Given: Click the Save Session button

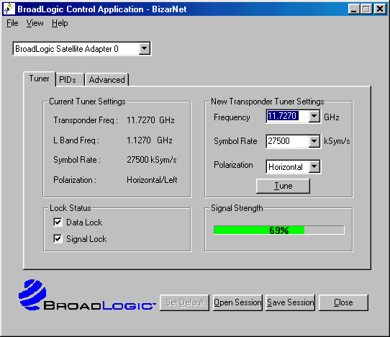Looking at the screenshot, I should [290, 302].
